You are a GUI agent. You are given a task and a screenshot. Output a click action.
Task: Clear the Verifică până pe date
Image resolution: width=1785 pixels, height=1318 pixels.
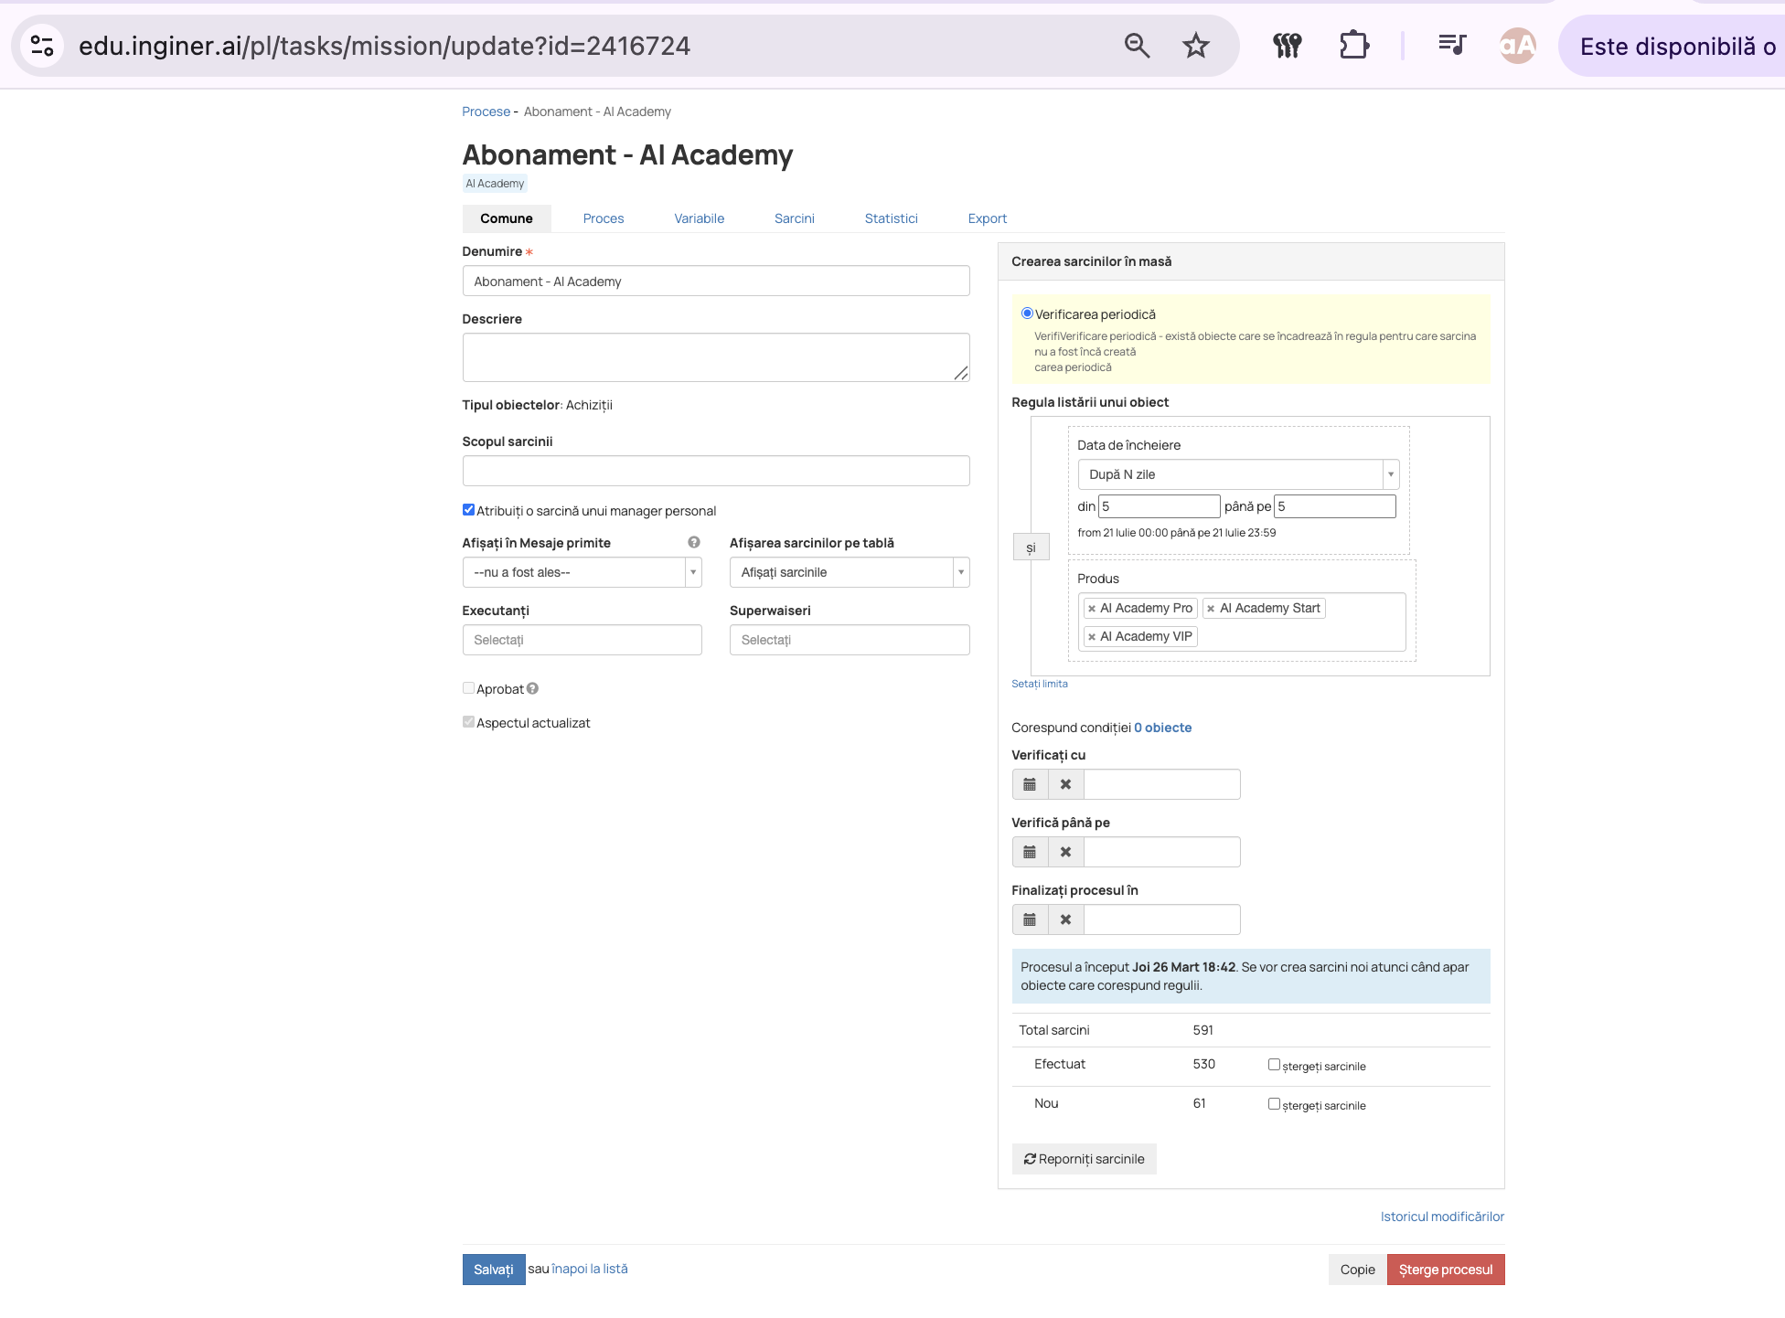tap(1065, 852)
